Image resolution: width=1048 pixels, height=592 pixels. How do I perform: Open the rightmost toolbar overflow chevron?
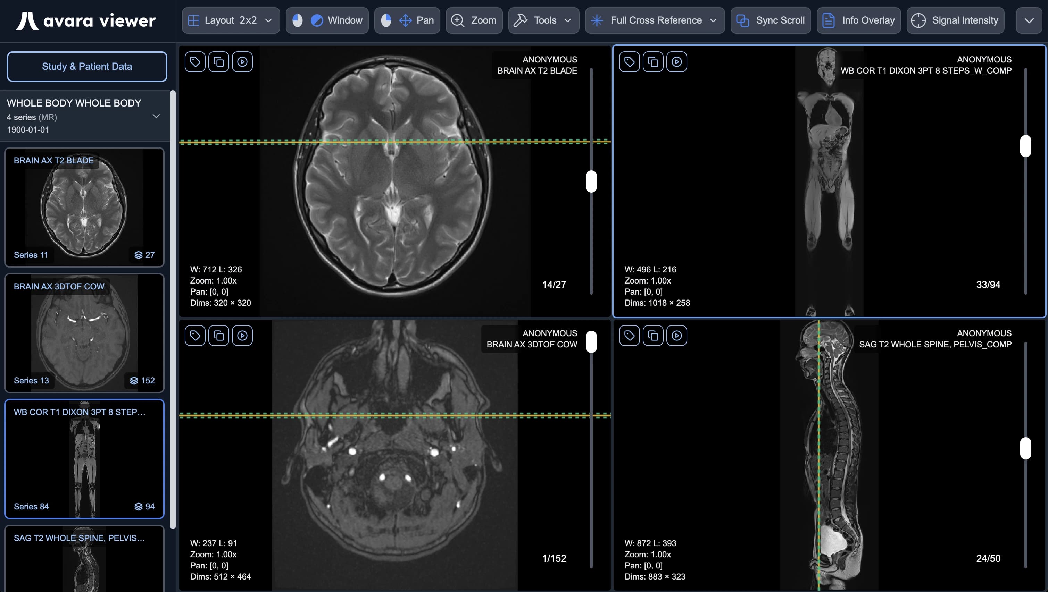pos(1029,20)
